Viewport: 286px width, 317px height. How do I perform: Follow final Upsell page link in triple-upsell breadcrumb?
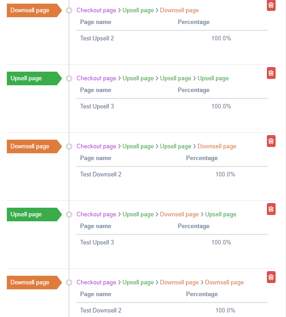pyautogui.click(x=213, y=78)
